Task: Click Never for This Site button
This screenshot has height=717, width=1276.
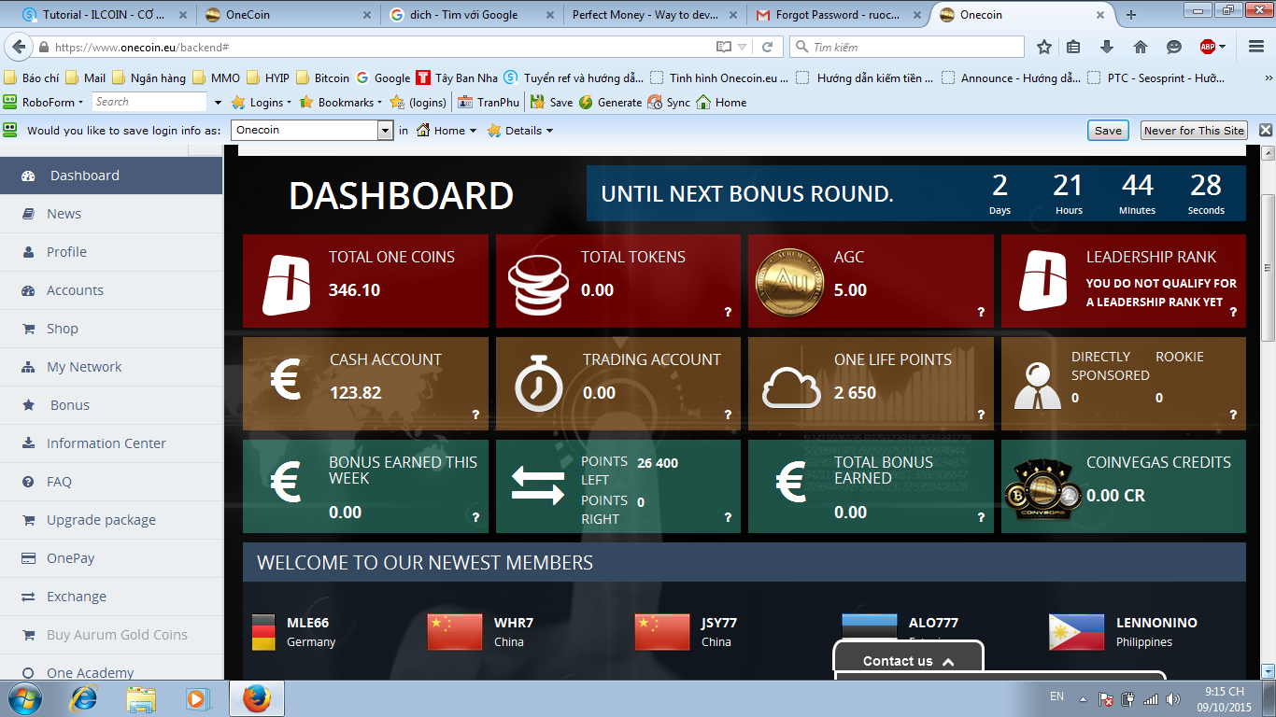Action: pos(1194,131)
